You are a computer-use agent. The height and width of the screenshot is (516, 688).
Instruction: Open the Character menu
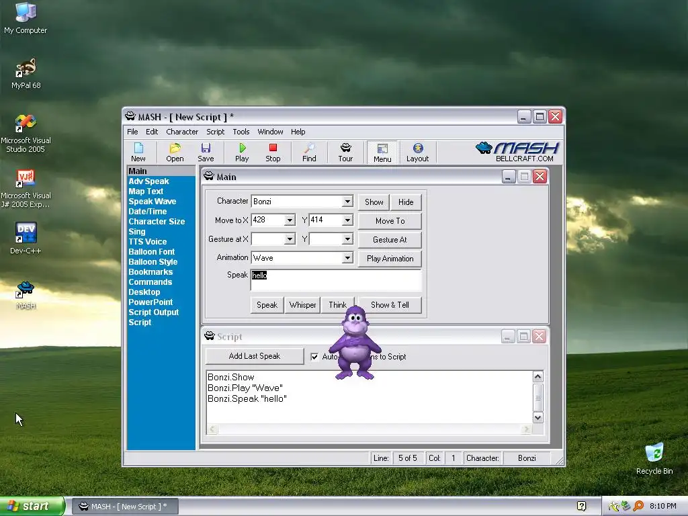(182, 132)
